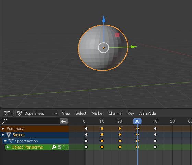Collapse the Sphere channel
Viewport: 192px width, 165px height.
click(3, 135)
